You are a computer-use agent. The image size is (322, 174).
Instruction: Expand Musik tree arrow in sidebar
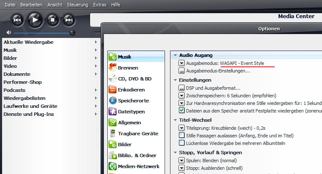pos(96,50)
